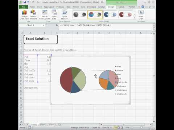Click the Insert Function fx icon
The height and width of the screenshot is (130, 174).
point(57,25)
